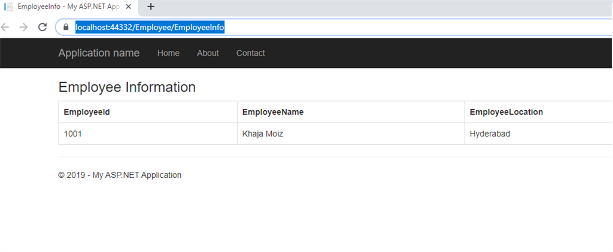Close the EmployeeInfo browser tab
The image size is (613, 252).
[x=128, y=7]
